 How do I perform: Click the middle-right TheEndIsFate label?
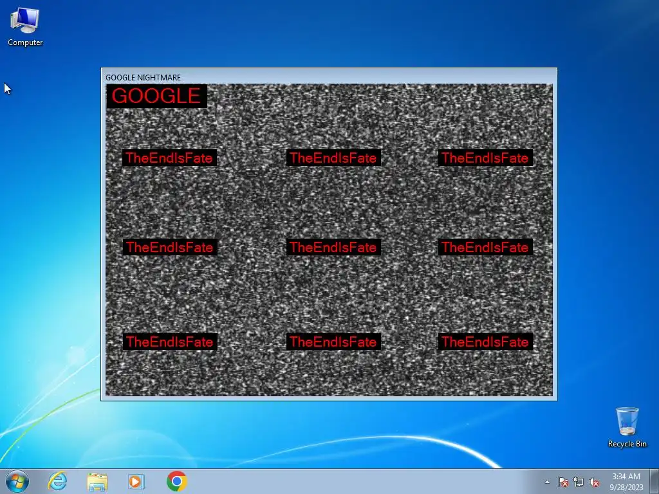485,247
